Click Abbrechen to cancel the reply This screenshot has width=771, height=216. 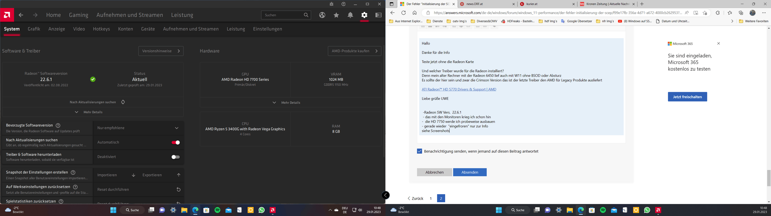[x=435, y=172]
